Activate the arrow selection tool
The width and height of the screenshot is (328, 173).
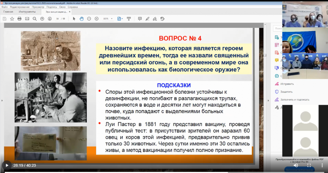click(74, 19)
